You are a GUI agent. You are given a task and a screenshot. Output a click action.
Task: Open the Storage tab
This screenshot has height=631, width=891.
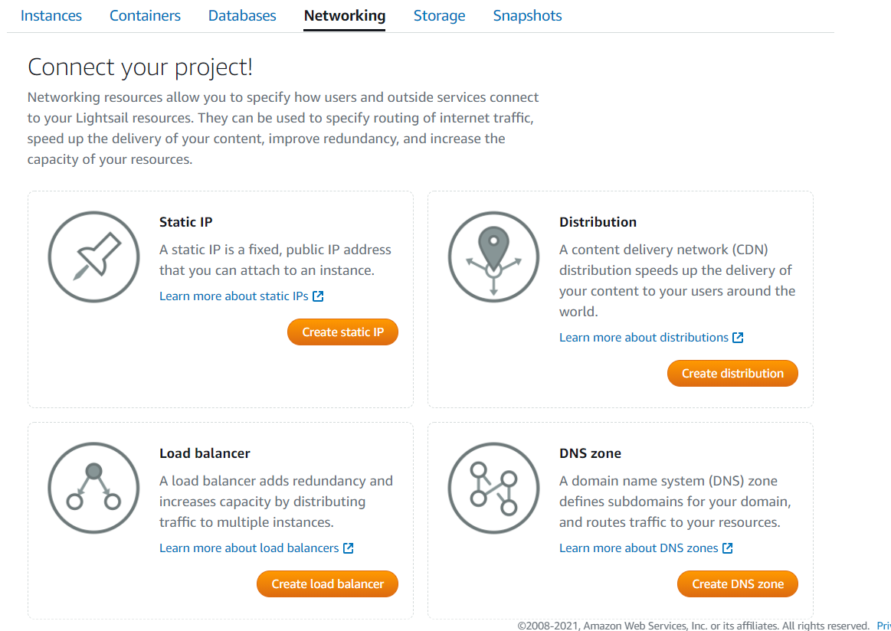439,15
